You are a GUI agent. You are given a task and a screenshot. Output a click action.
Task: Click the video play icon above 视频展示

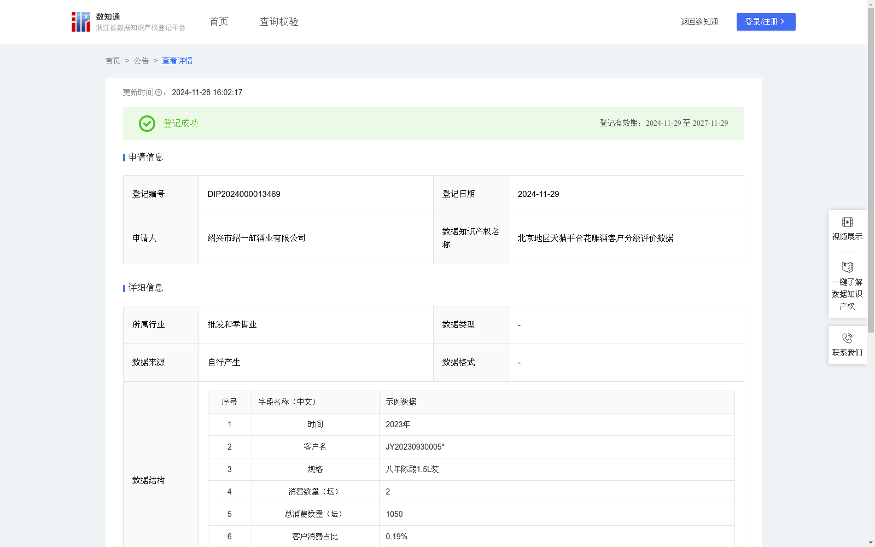847,222
